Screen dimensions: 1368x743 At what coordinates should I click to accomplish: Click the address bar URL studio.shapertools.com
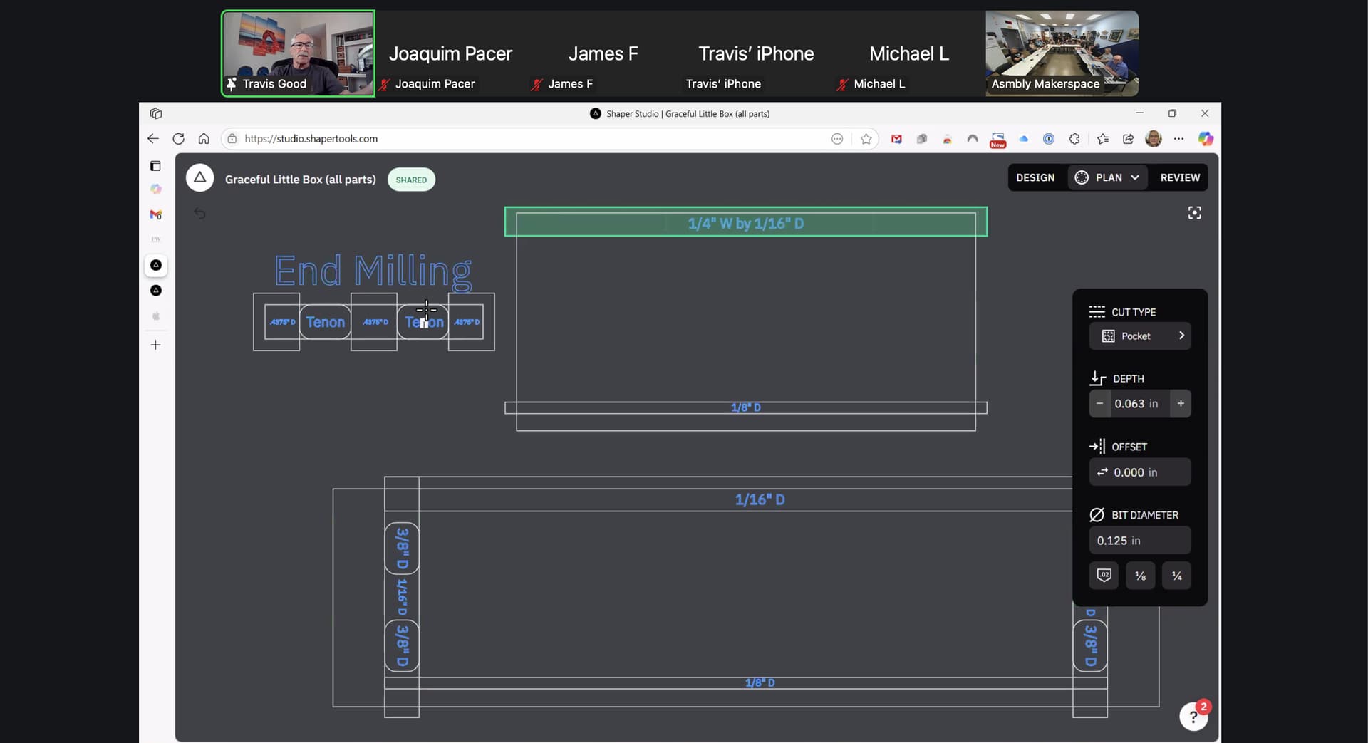coord(311,139)
